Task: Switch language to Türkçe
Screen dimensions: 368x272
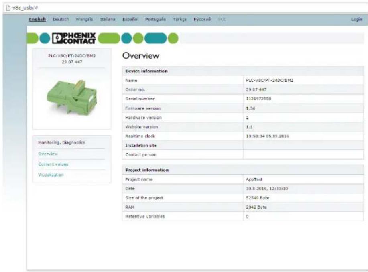Action: pos(179,19)
